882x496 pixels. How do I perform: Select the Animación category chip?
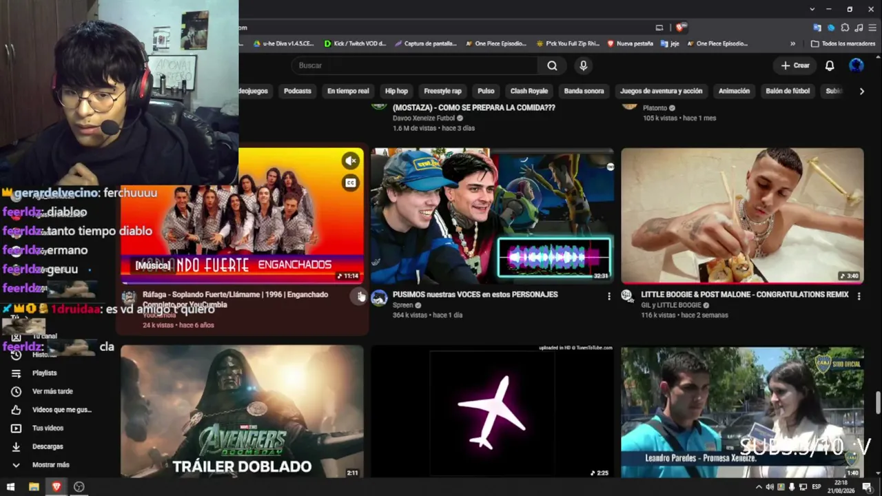[734, 91]
